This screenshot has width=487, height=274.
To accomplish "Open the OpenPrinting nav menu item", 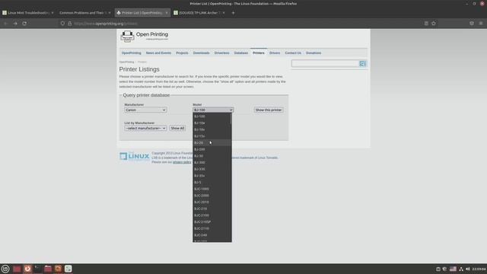I will (131, 53).
